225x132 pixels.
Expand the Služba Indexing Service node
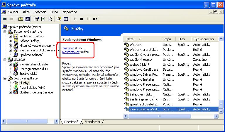[10, 92]
